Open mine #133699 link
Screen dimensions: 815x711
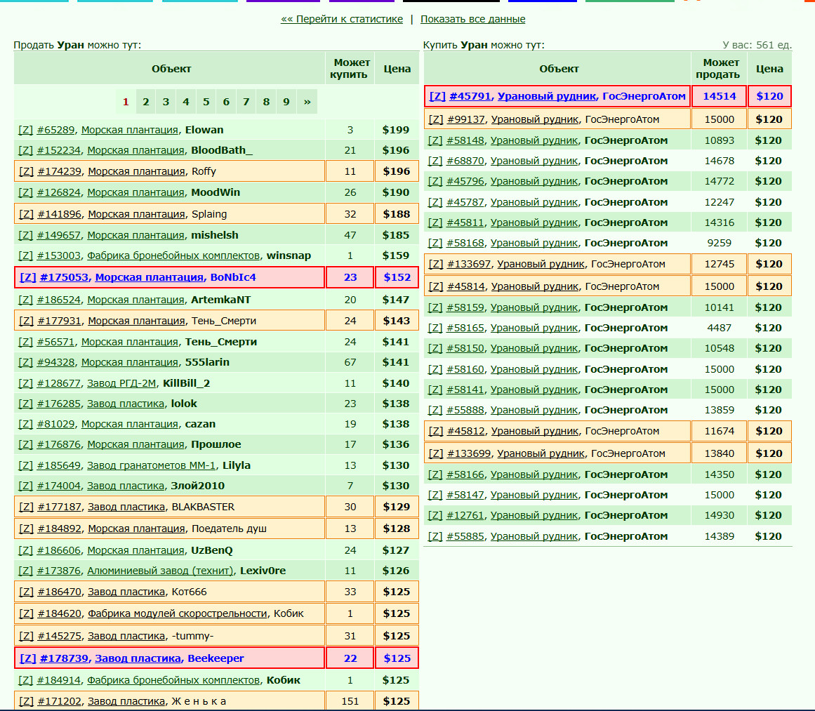tap(469, 453)
